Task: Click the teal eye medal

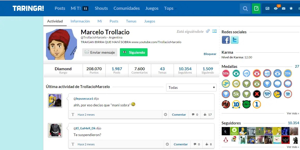Action: tap(236, 73)
